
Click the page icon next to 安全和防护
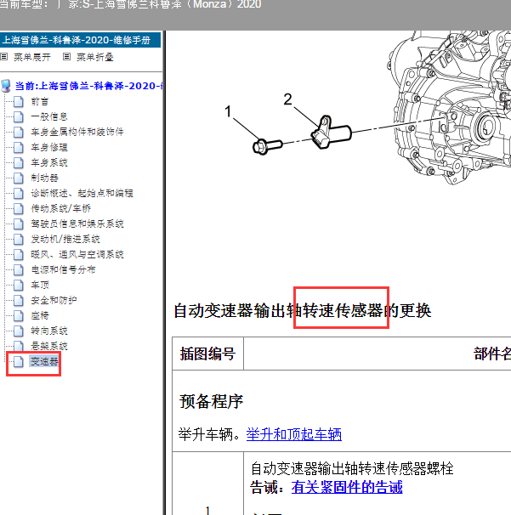click(x=19, y=300)
